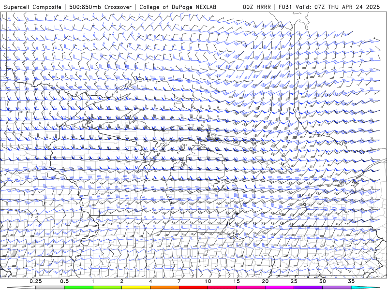387x290 pixels.
Task: Click the 4 scale label
Action: 150,281
